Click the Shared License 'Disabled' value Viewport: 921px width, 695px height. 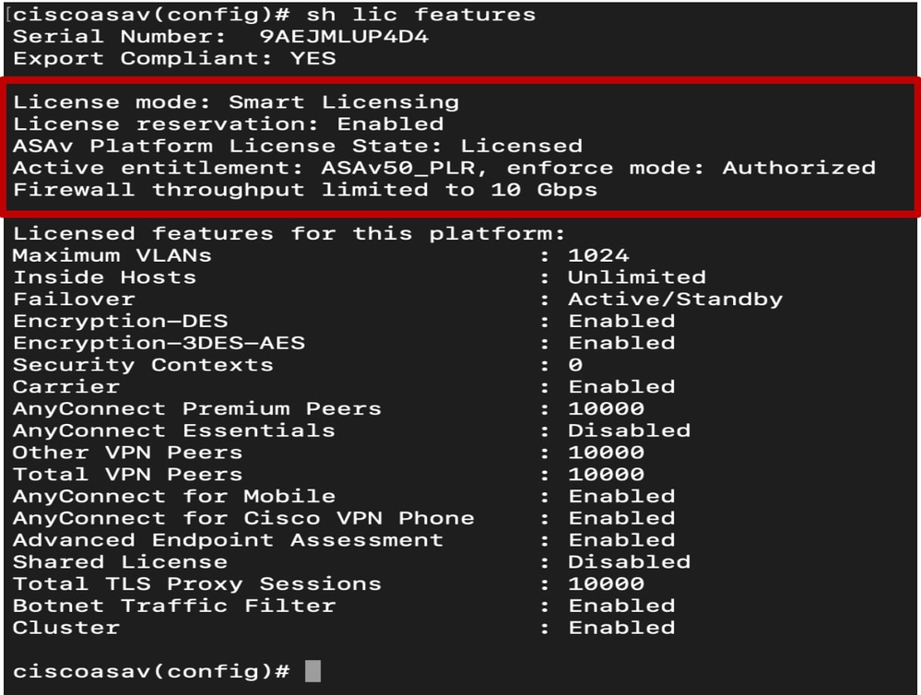629,562
